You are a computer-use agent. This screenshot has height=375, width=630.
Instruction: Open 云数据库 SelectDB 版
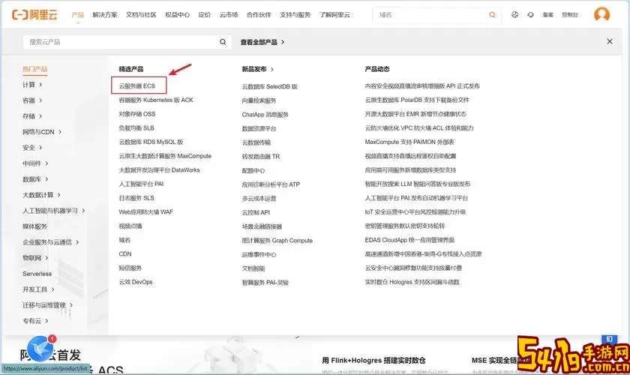[269, 86]
